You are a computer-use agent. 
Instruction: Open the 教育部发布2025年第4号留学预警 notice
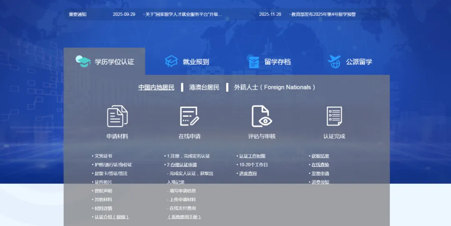coord(323,14)
